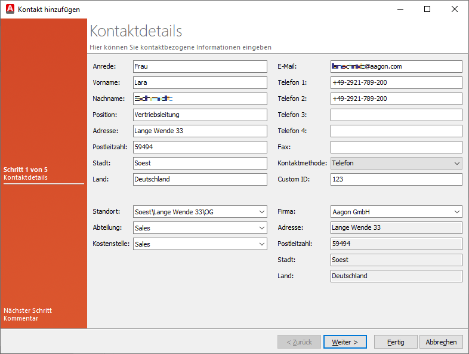Select the Kontaktdetails step in sidebar

pyautogui.click(x=26, y=177)
